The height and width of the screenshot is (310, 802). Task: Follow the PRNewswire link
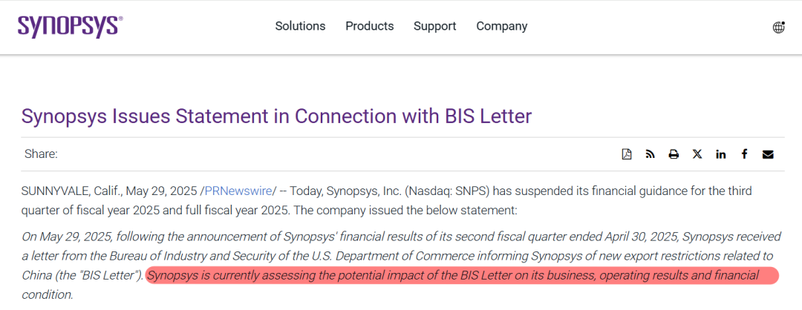click(238, 191)
